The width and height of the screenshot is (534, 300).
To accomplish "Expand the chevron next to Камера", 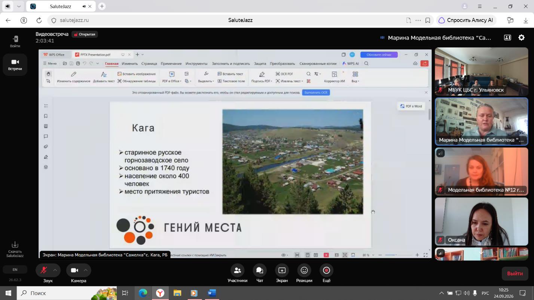I will point(86,270).
